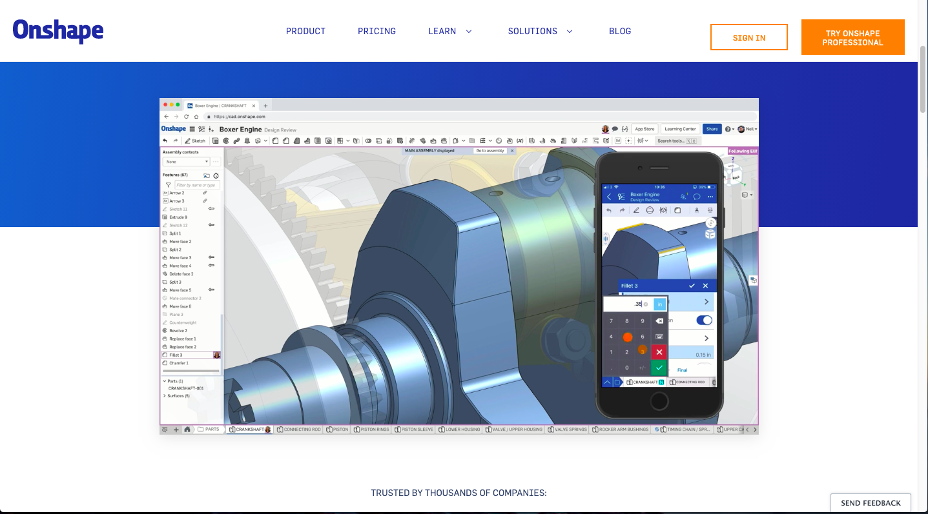The image size is (928, 514).
Task: Start a new Sketch from the desktop toolbar
Action: [x=195, y=141]
